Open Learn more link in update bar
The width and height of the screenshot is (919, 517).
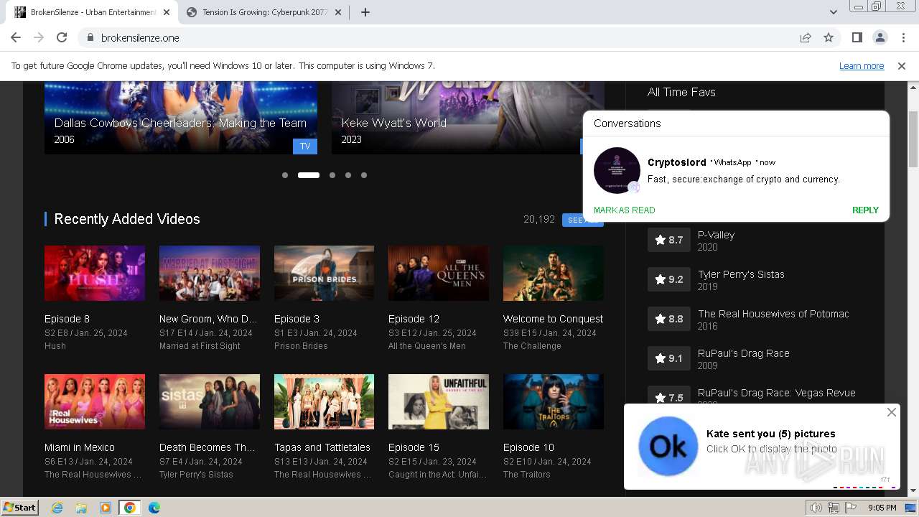tap(862, 66)
